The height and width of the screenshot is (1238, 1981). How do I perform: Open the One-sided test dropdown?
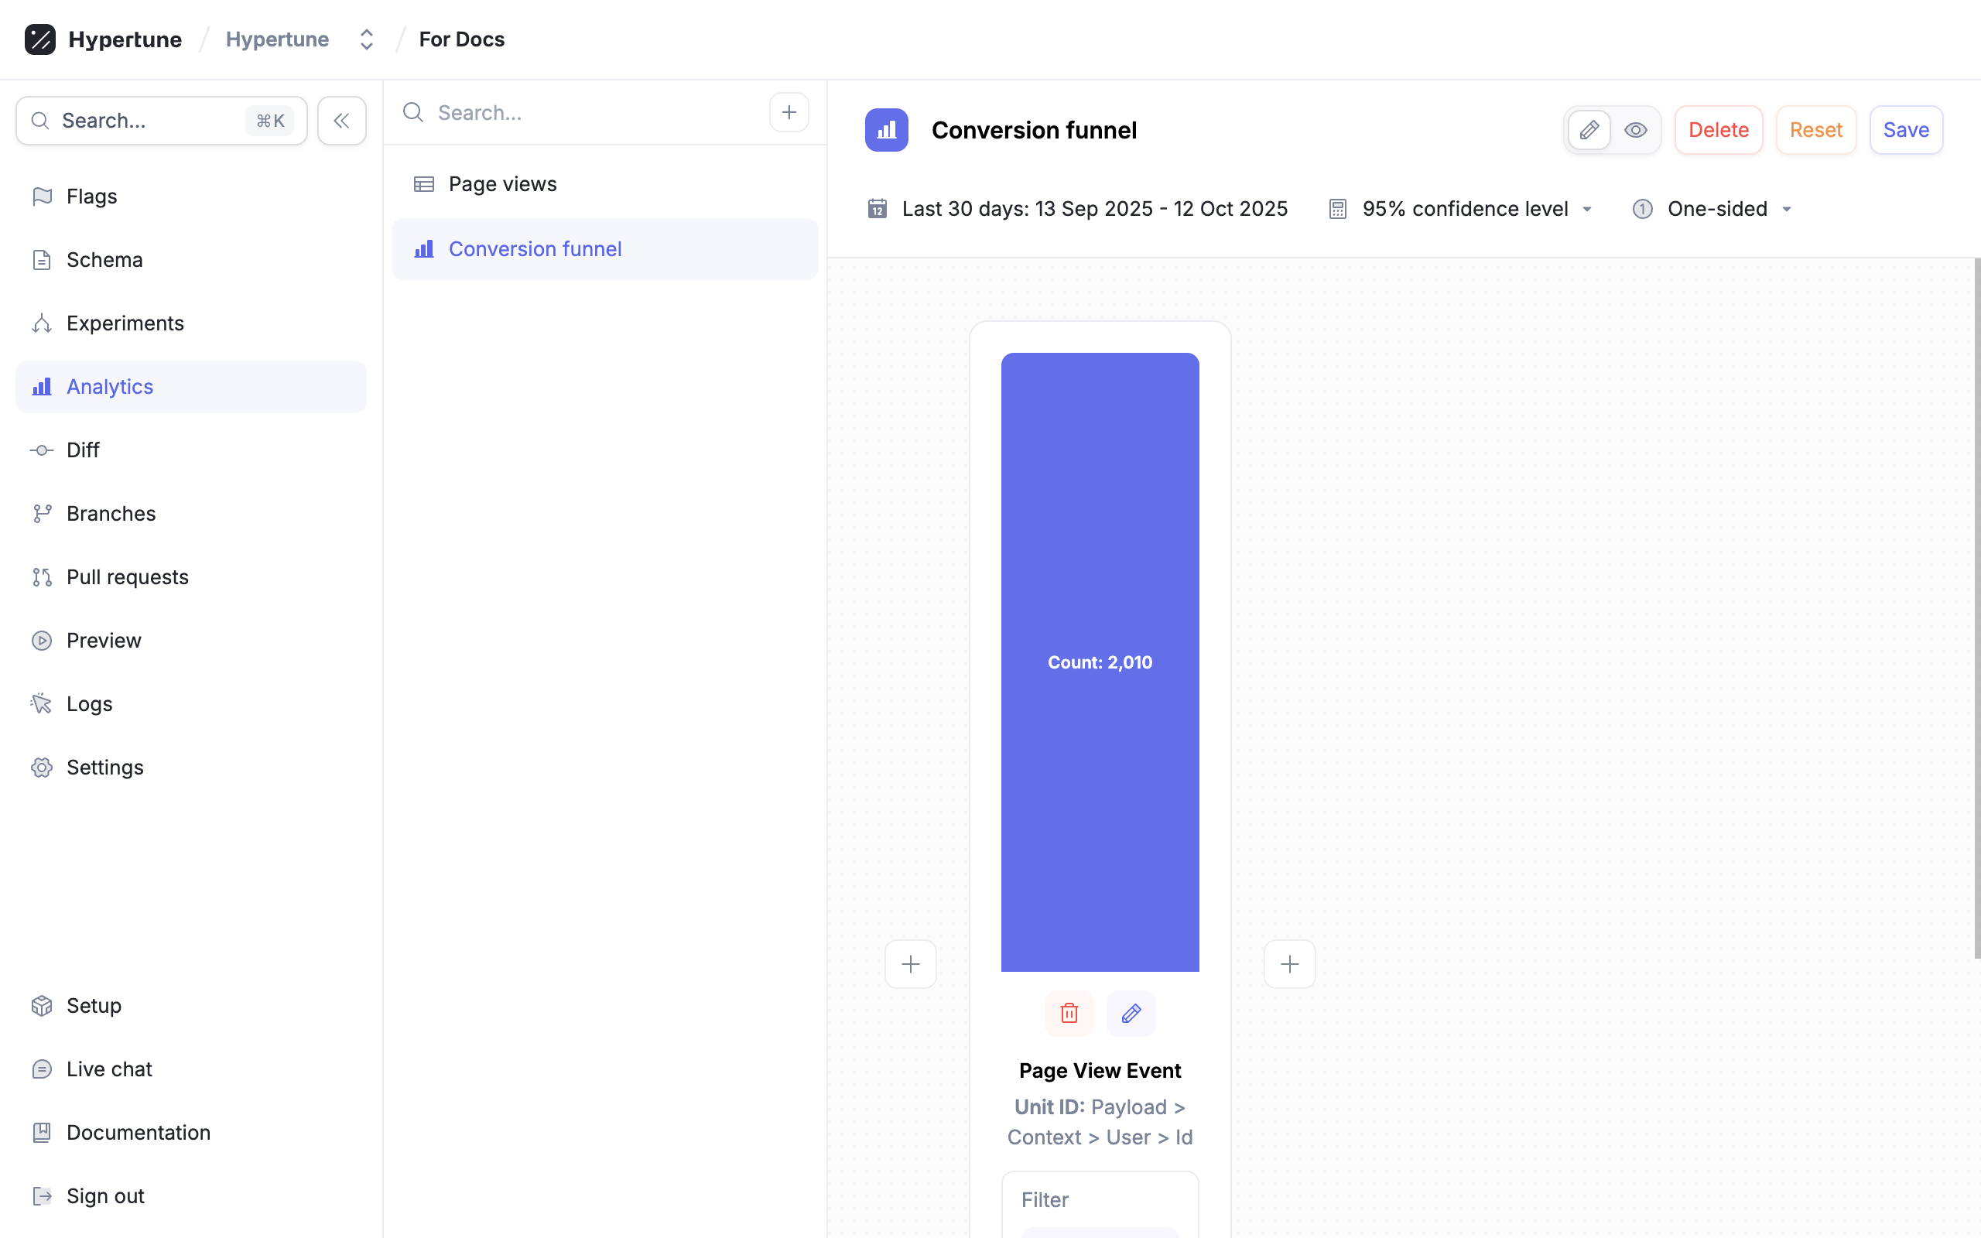click(1716, 209)
